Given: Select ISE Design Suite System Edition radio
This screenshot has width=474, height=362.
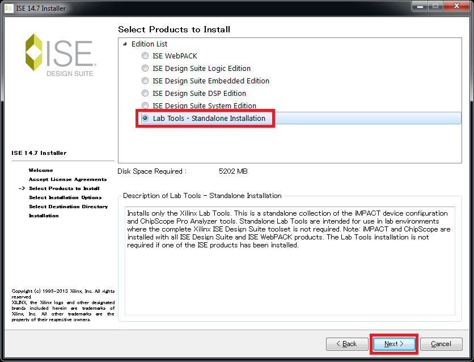Looking at the screenshot, I should [x=145, y=106].
